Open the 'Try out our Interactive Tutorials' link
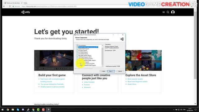The width and height of the screenshot is (199, 112). click(x=52, y=84)
